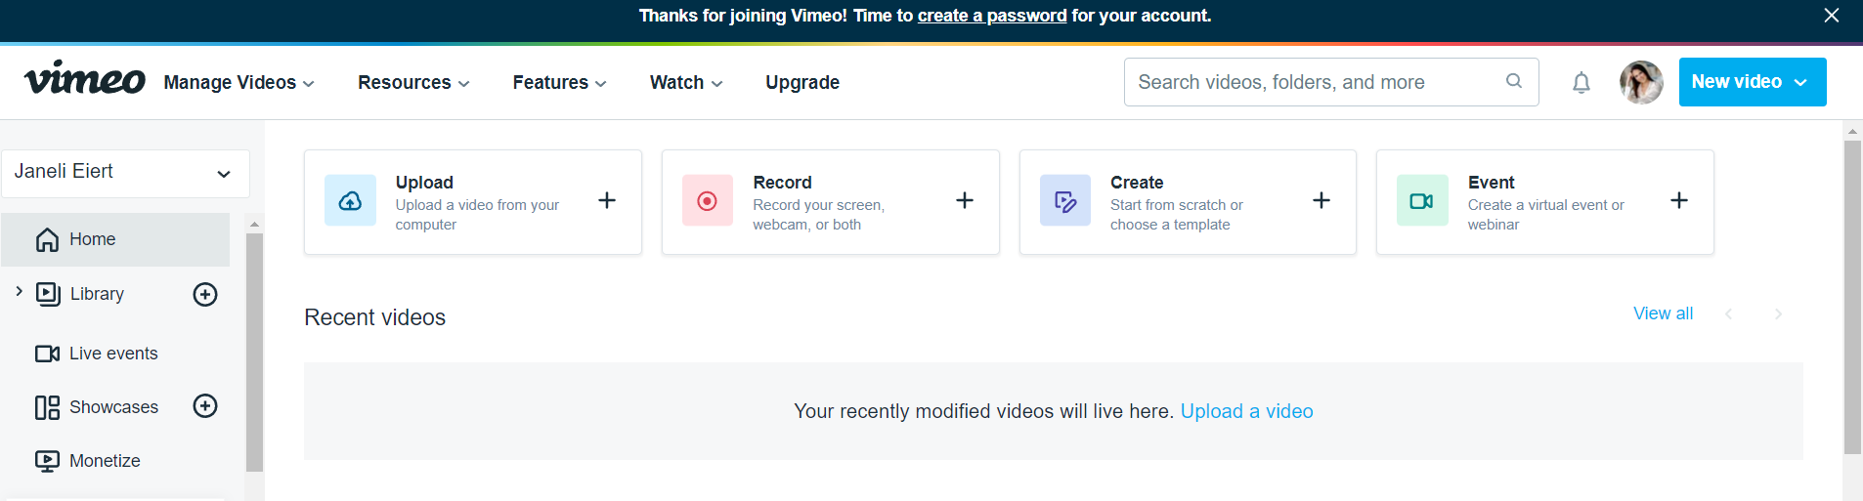Screen dimensions: 1863x501
Task: Open the New video dropdown
Action: (x=1752, y=82)
